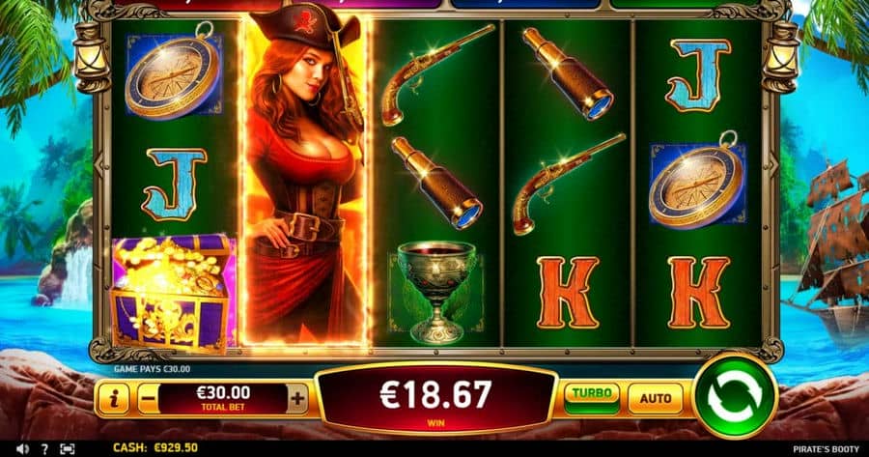The height and width of the screenshot is (457, 869).
Task: Click the €30.00 total bet field
Action: [x=223, y=398]
